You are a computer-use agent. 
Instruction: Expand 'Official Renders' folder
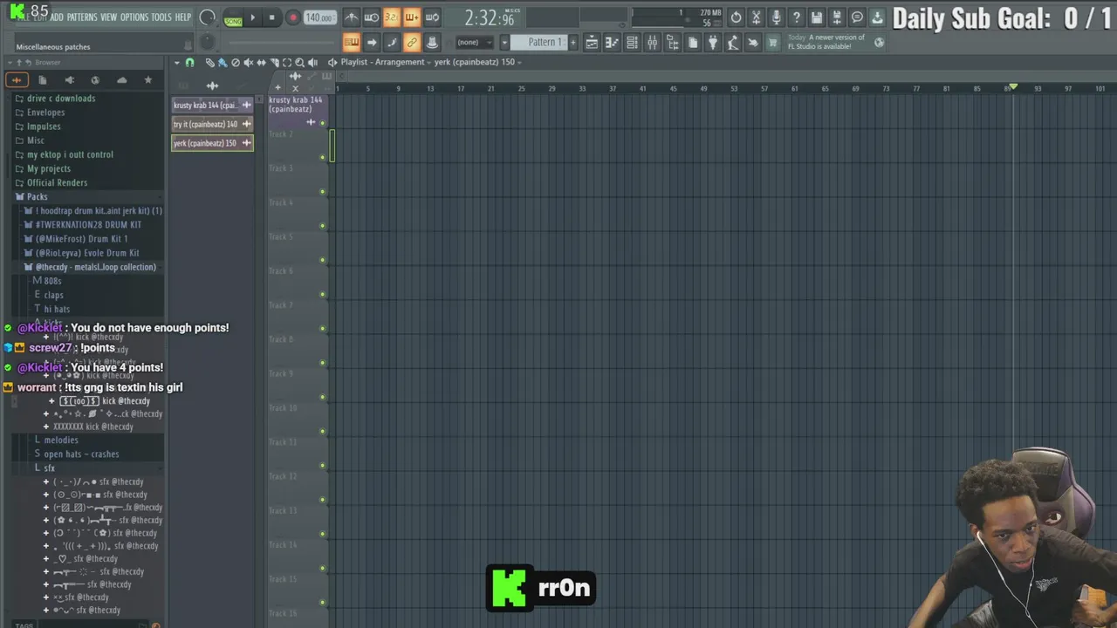(57, 182)
